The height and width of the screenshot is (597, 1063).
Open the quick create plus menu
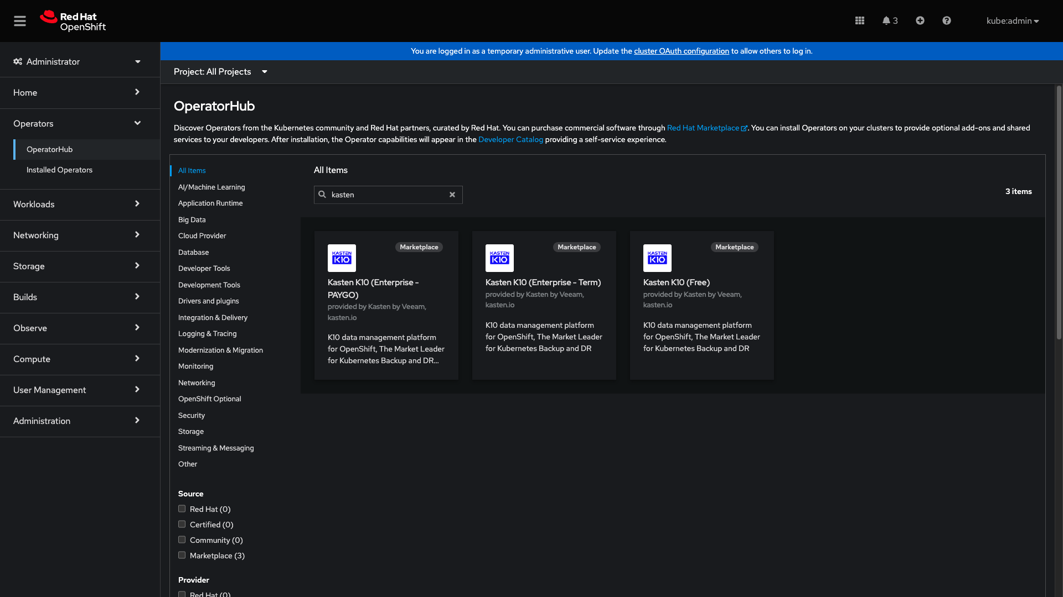pyautogui.click(x=920, y=20)
